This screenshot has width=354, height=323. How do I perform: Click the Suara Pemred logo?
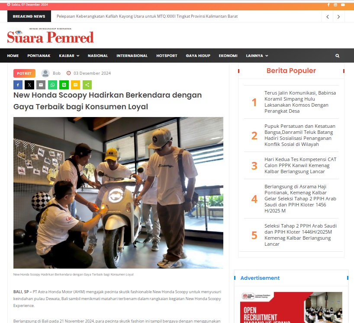coord(50,35)
